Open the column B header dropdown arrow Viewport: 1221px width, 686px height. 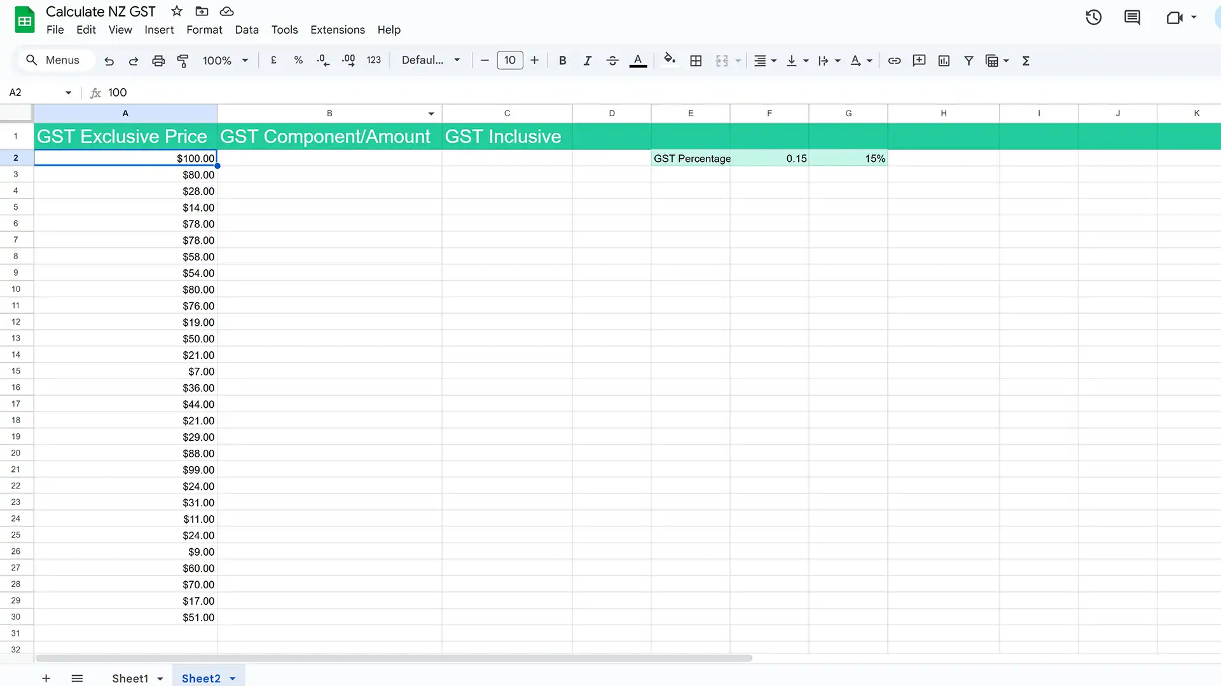click(x=431, y=114)
